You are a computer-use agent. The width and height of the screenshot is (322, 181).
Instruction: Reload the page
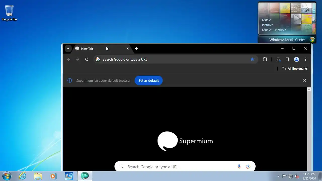[x=87, y=59]
